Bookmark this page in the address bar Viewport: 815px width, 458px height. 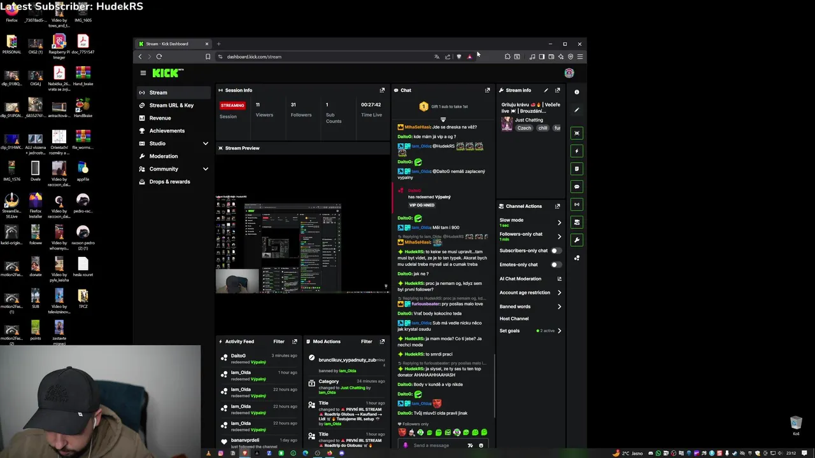(x=208, y=57)
